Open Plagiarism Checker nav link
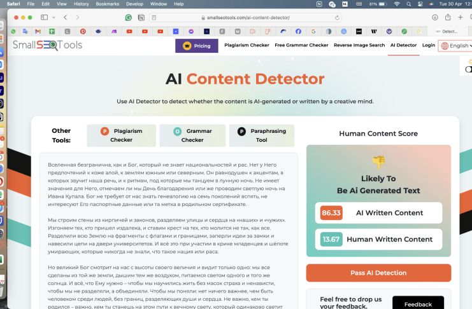Image resolution: width=472 pixels, height=309 pixels. click(x=247, y=45)
